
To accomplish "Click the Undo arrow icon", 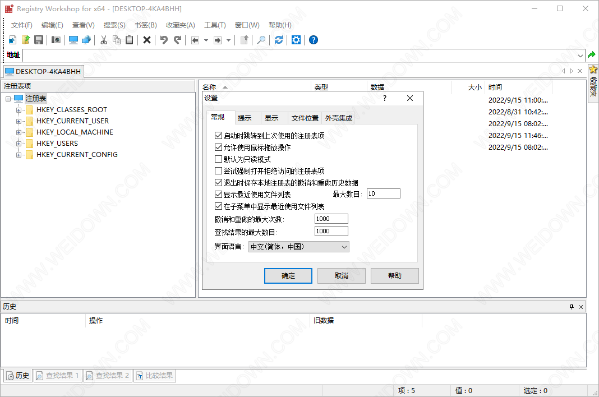I will click(x=164, y=40).
